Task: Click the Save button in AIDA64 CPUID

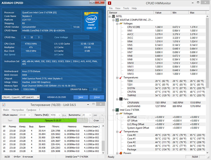Action: point(81,97)
